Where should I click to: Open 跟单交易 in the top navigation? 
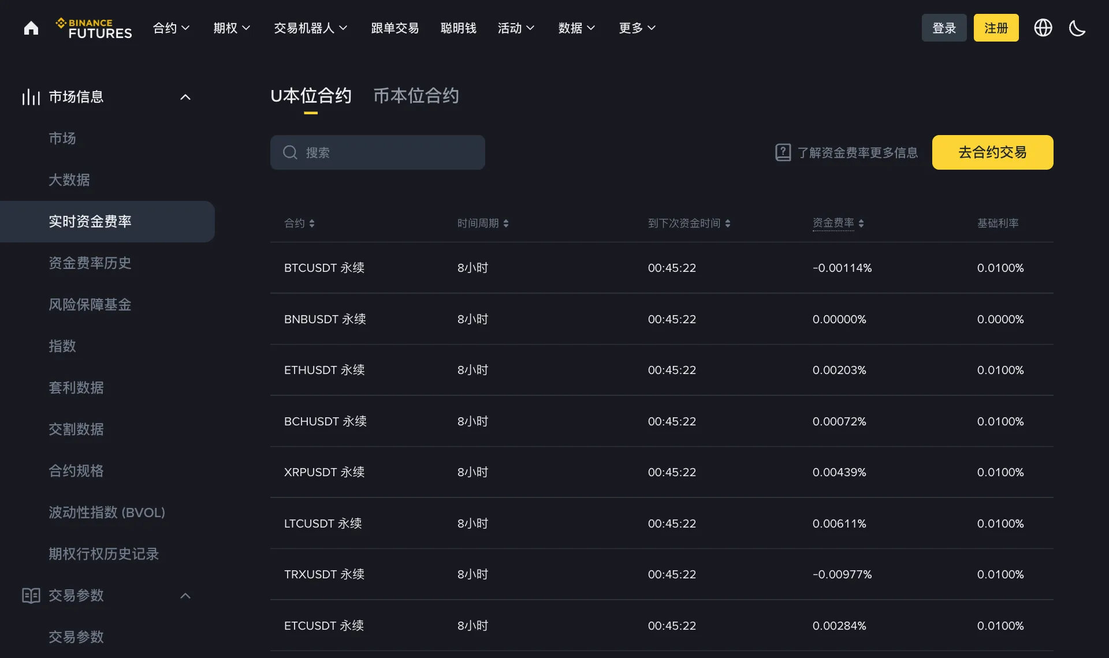[x=395, y=28]
